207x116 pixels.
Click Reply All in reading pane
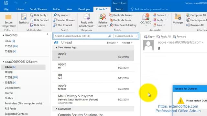(x=163, y=37)
